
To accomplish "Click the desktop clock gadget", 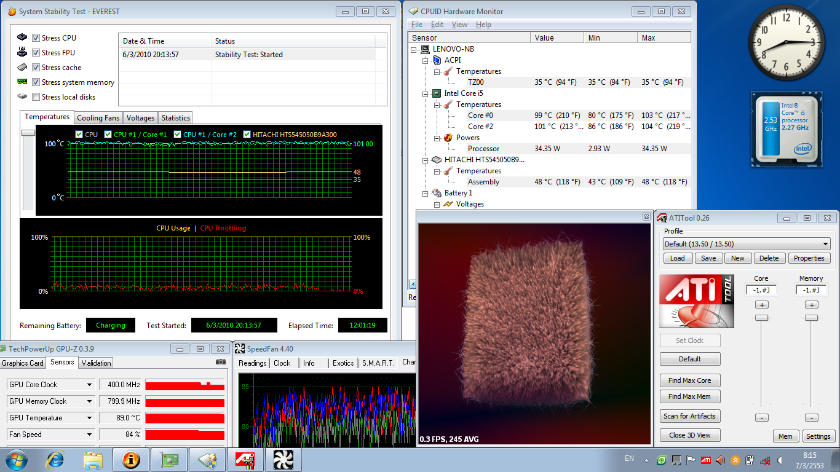I will 787,43.
